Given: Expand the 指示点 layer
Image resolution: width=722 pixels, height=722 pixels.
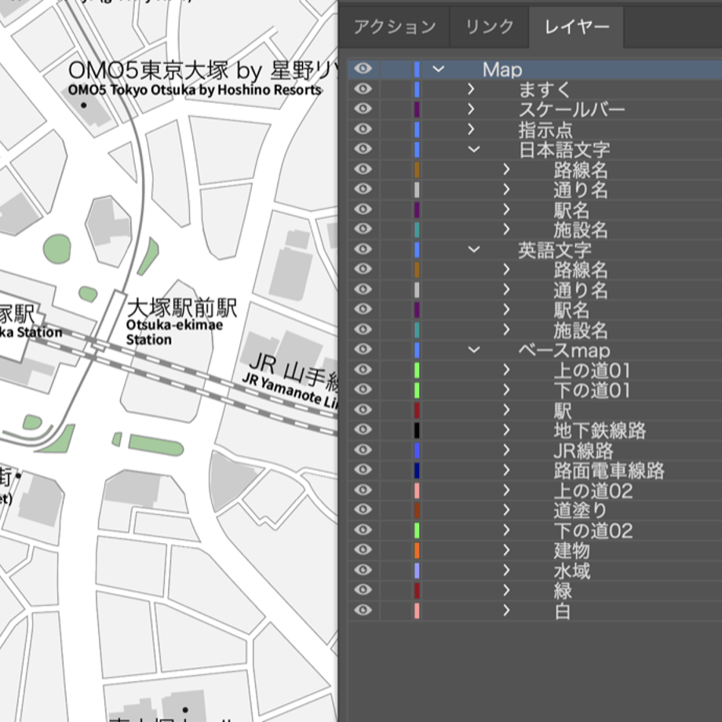Looking at the screenshot, I should coord(471,129).
